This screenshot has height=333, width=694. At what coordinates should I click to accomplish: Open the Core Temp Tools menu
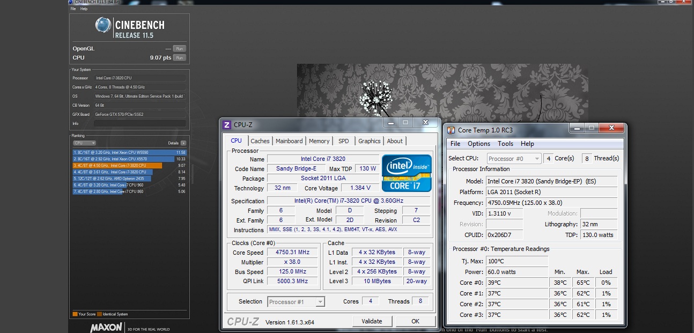(505, 144)
